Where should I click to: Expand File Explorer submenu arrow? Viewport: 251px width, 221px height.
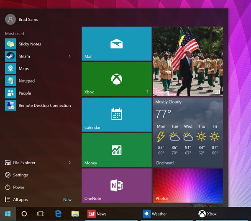click(x=69, y=163)
